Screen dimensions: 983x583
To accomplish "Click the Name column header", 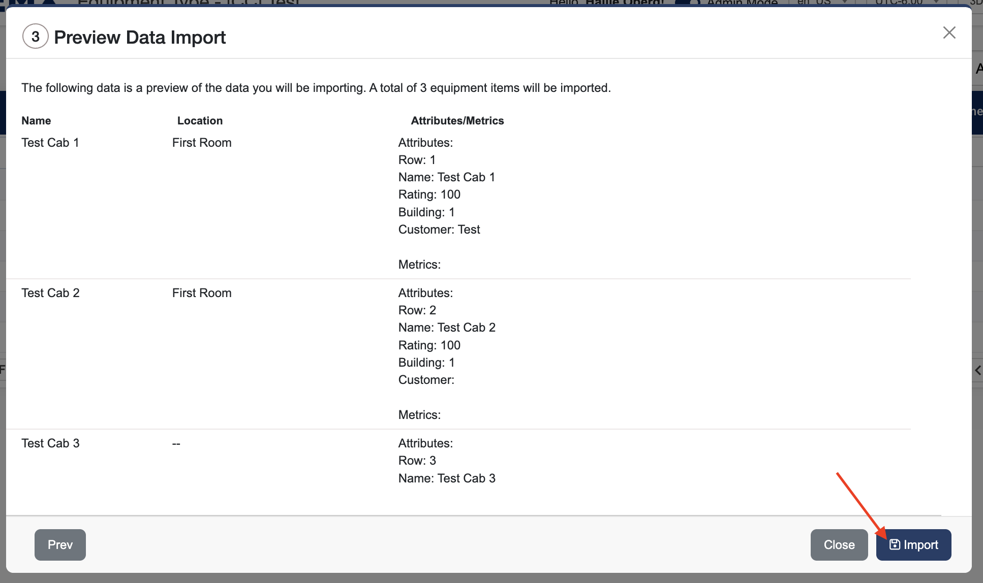I will tap(36, 120).
